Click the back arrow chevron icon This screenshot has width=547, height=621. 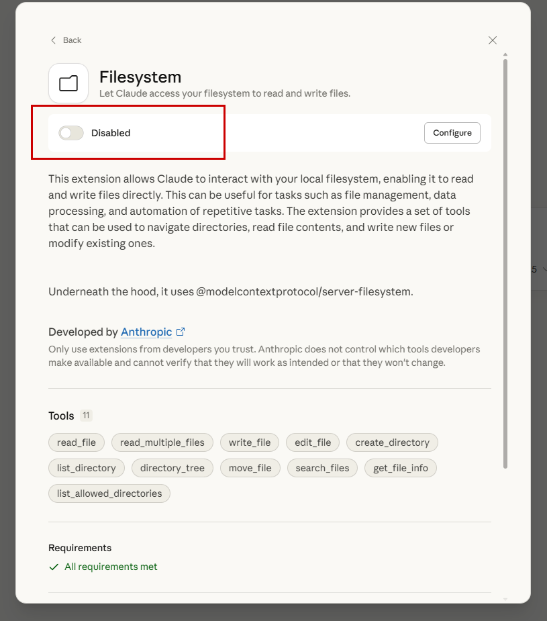pos(54,40)
